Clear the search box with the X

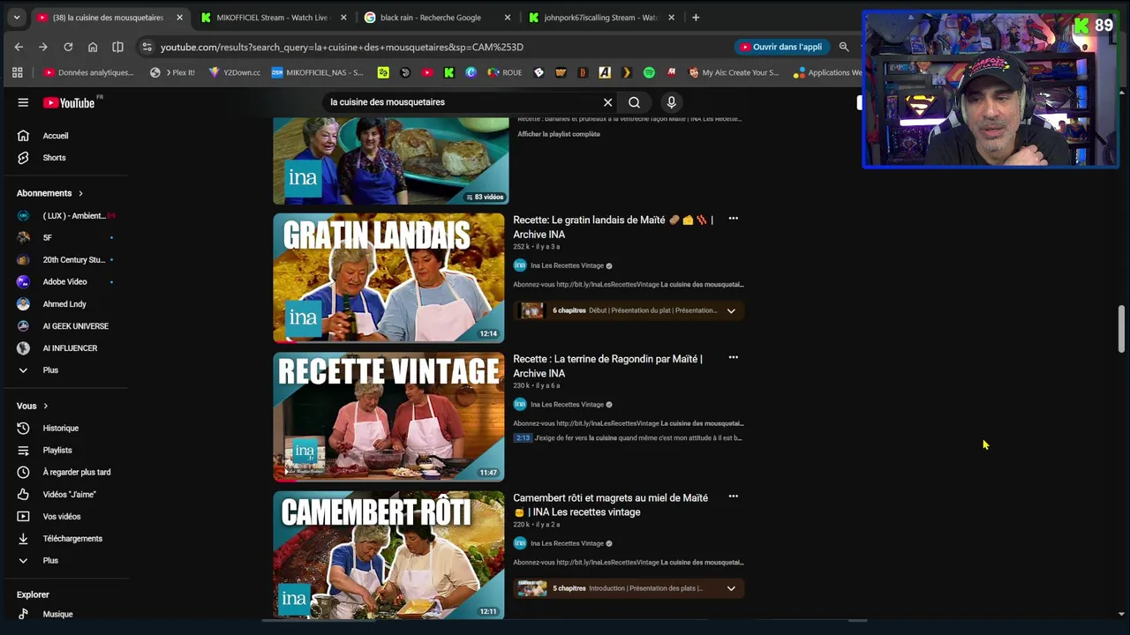click(607, 102)
